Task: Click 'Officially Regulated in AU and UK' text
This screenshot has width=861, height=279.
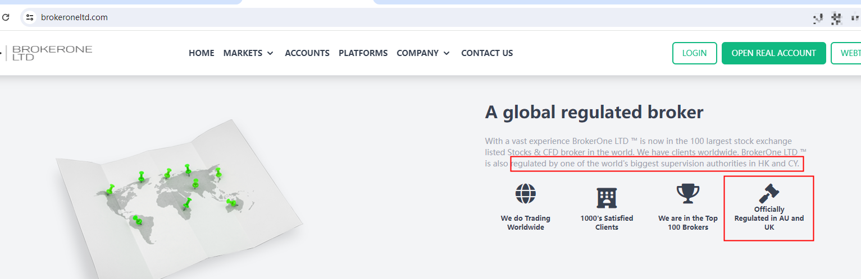Action: [x=769, y=218]
